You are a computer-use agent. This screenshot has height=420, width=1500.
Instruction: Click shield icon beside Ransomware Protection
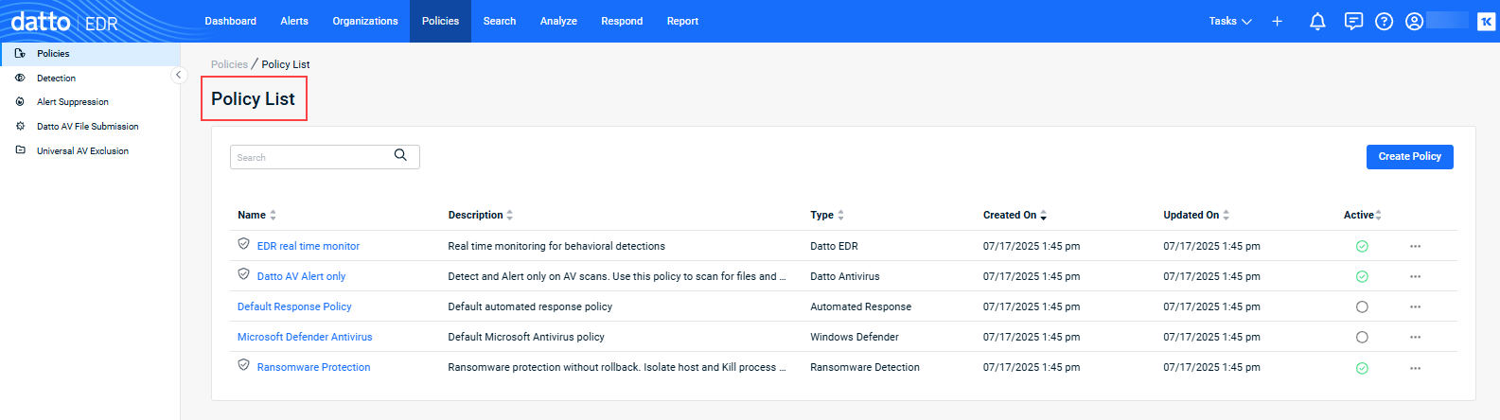243,365
